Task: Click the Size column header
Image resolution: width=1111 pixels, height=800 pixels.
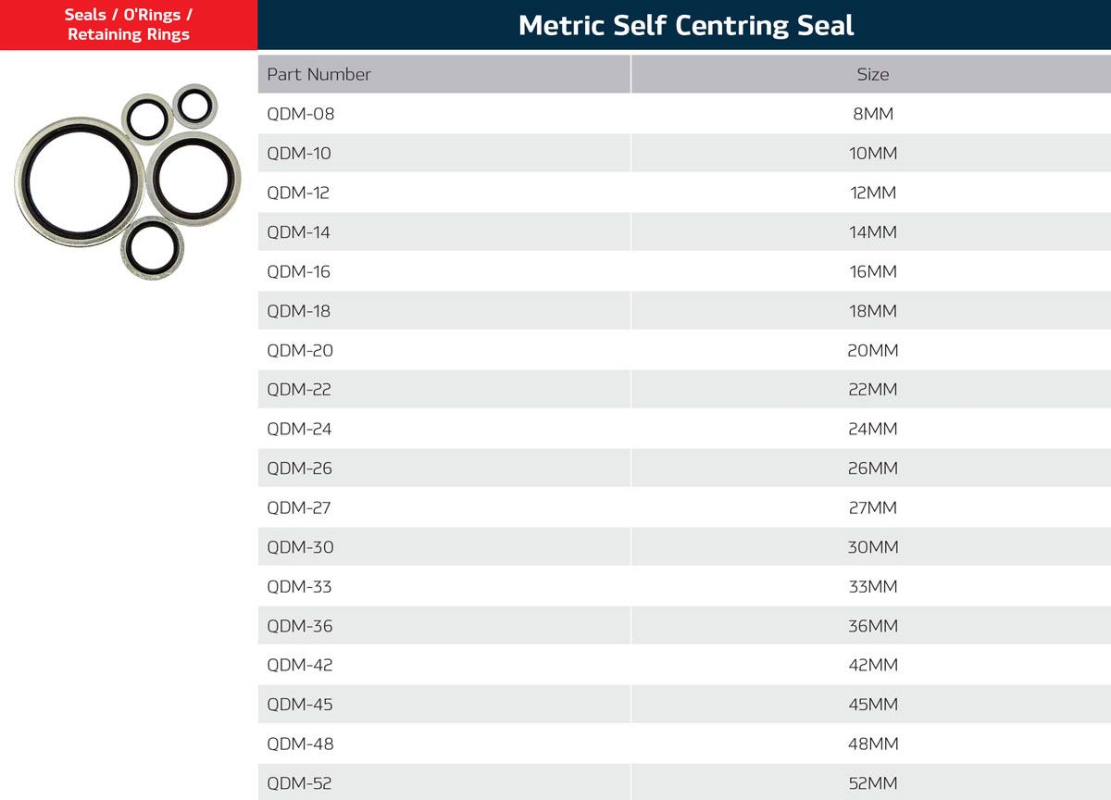Action: (872, 74)
